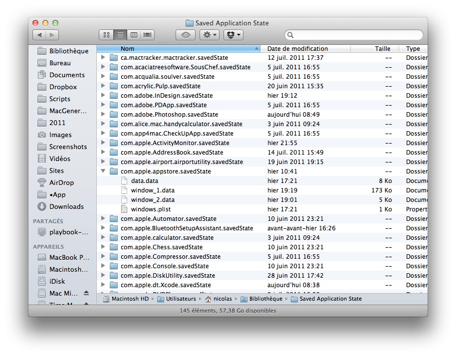Expand com.adobe.InDesign.savedState folder

click(103, 95)
